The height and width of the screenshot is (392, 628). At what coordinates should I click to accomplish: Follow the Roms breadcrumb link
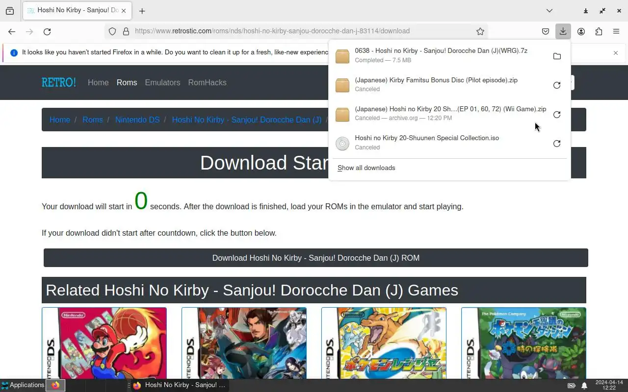coord(93,120)
